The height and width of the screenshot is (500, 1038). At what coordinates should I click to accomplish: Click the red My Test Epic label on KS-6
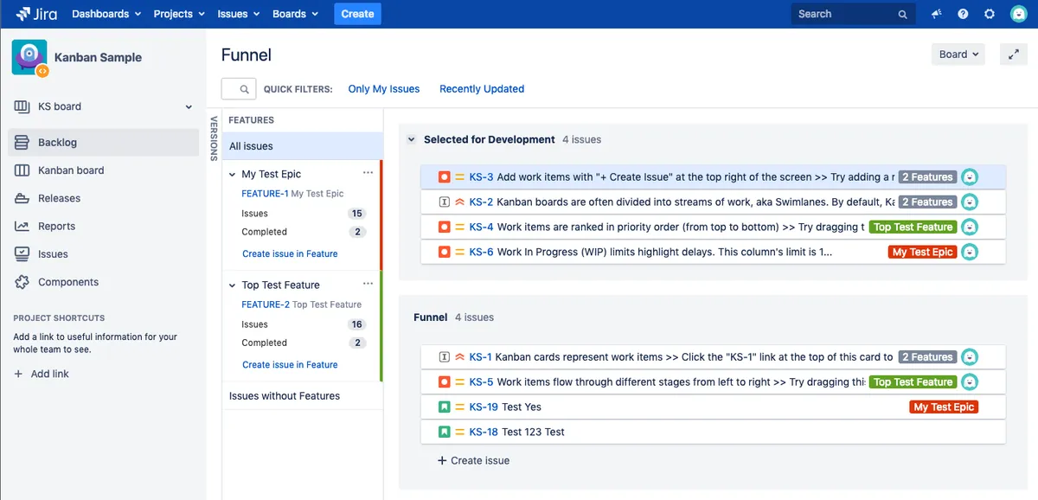pos(922,252)
